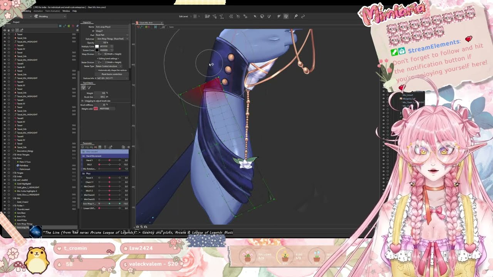
Task: Open the texture atlas edit icon
Action: 207,17
